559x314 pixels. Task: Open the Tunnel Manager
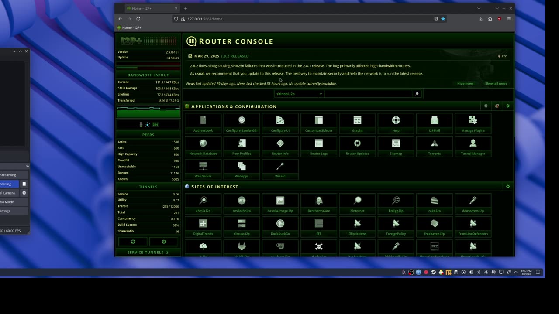[473, 147]
